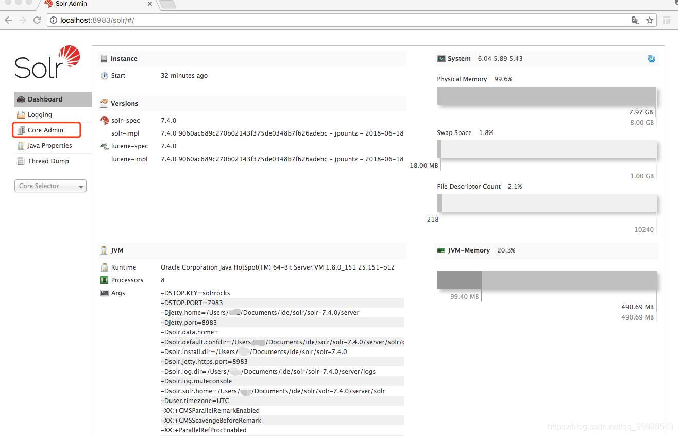This screenshot has height=436, width=678.
Task: Open the Core Selector dropdown
Action: pyautogui.click(x=50, y=186)
